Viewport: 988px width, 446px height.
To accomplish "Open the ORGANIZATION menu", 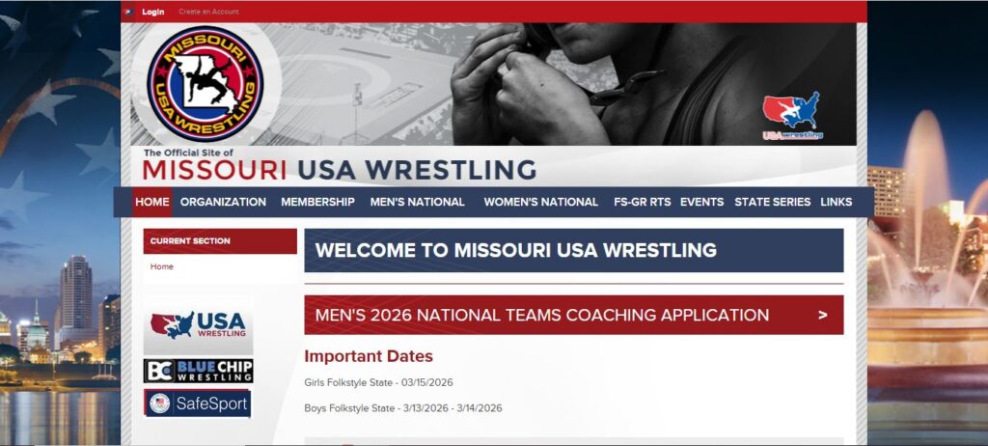I will click(x=223, y=202).
